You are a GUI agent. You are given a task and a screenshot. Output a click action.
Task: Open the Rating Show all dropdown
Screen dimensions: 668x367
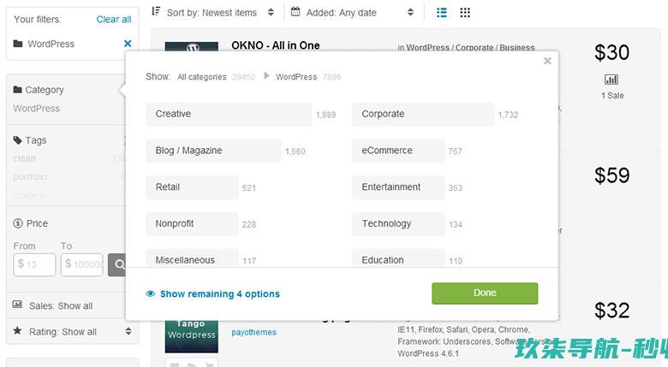coord(73,331)
